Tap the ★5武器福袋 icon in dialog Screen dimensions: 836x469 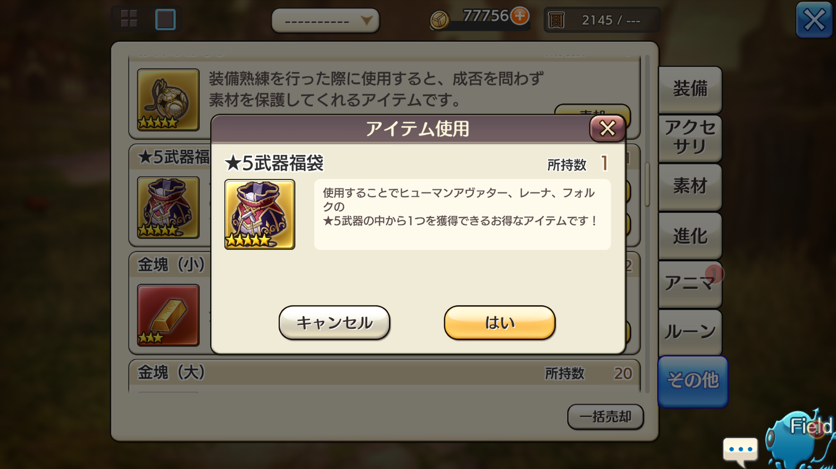[260, 214]
